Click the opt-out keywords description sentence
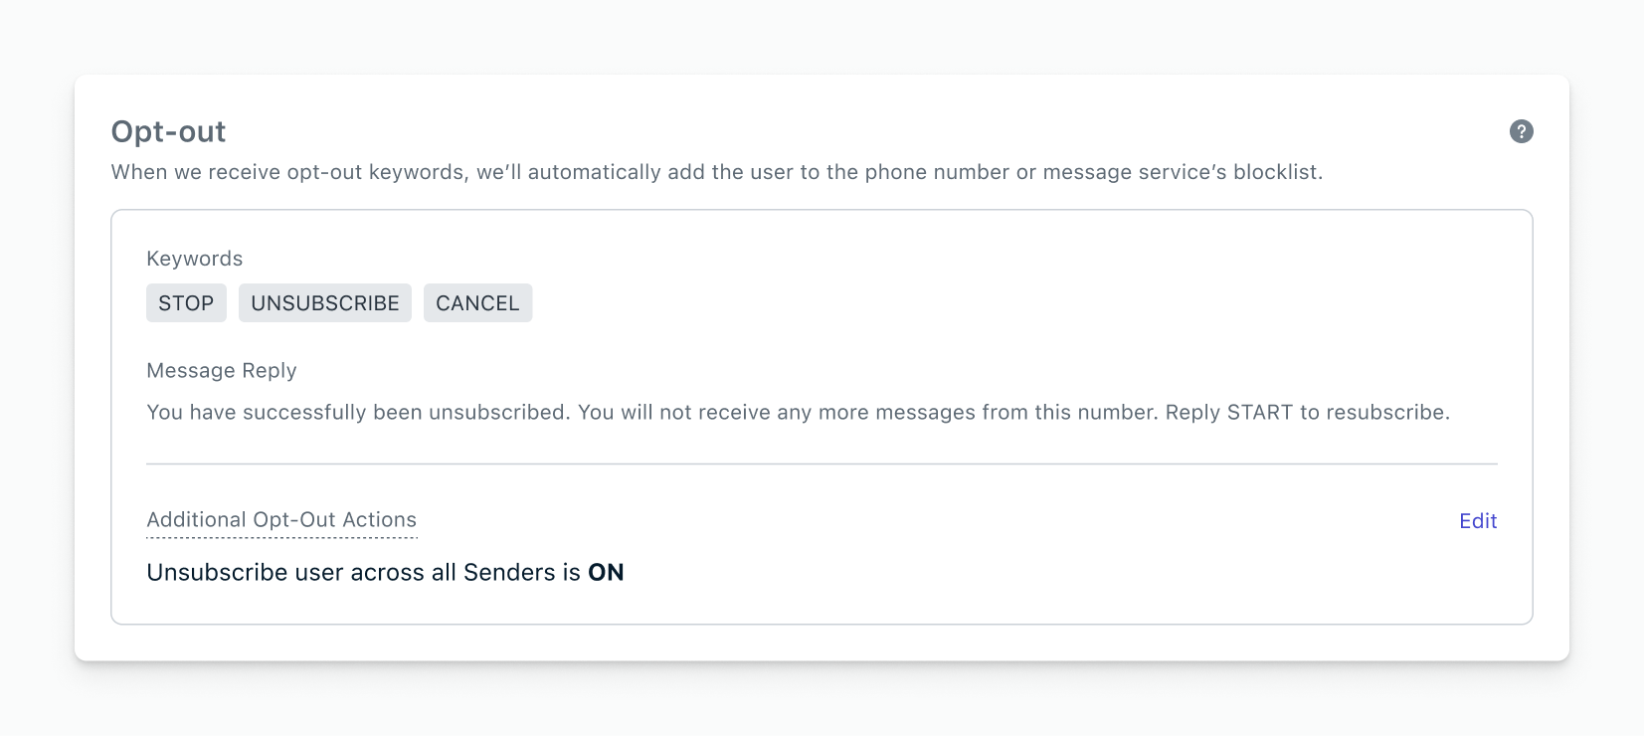The height and width of the screenshot is (736, 1644). (717, 172)
